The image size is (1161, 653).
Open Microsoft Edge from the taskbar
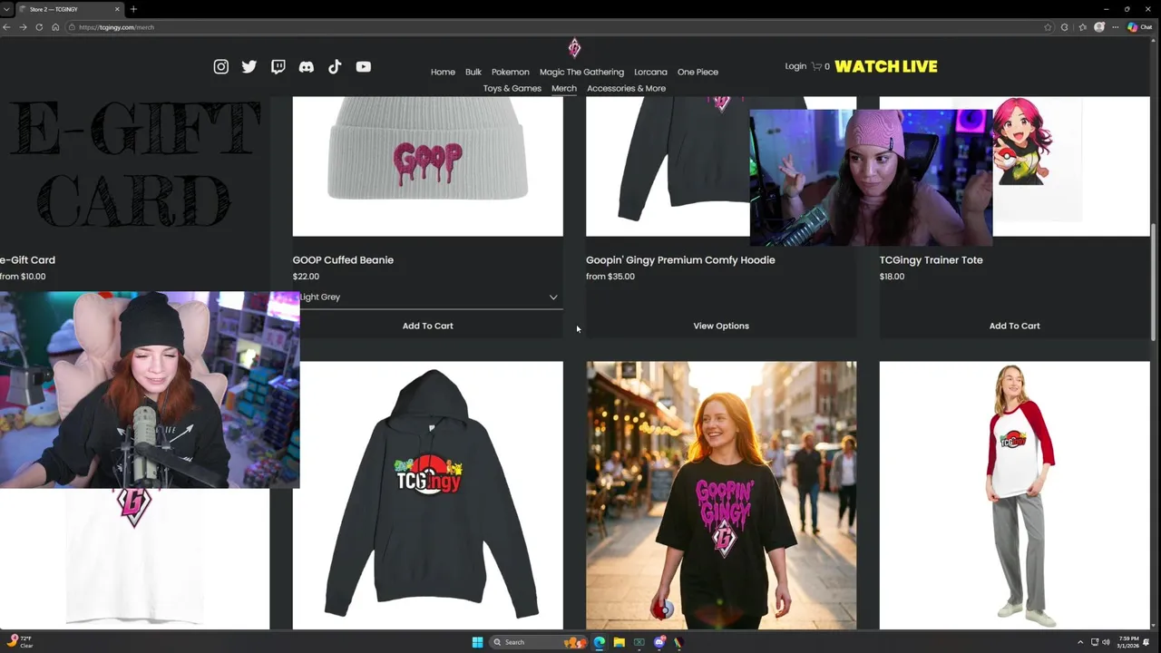pos(600,642)
